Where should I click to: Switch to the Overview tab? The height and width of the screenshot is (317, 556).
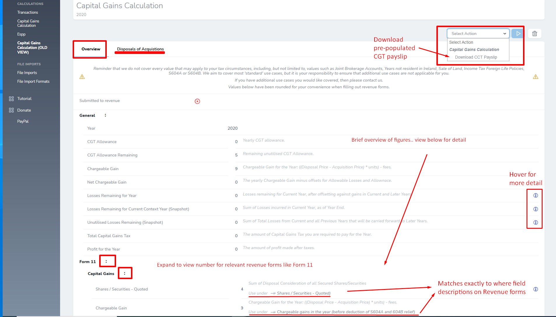point(91,49)
